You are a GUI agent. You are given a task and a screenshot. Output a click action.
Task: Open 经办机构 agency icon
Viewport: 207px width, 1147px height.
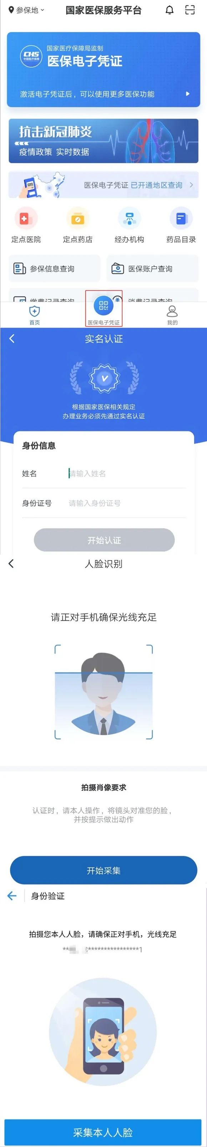[129, 218]
